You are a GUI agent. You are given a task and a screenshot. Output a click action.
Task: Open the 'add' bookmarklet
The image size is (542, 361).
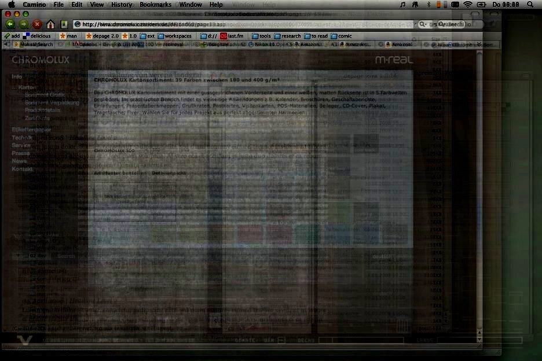12,36
